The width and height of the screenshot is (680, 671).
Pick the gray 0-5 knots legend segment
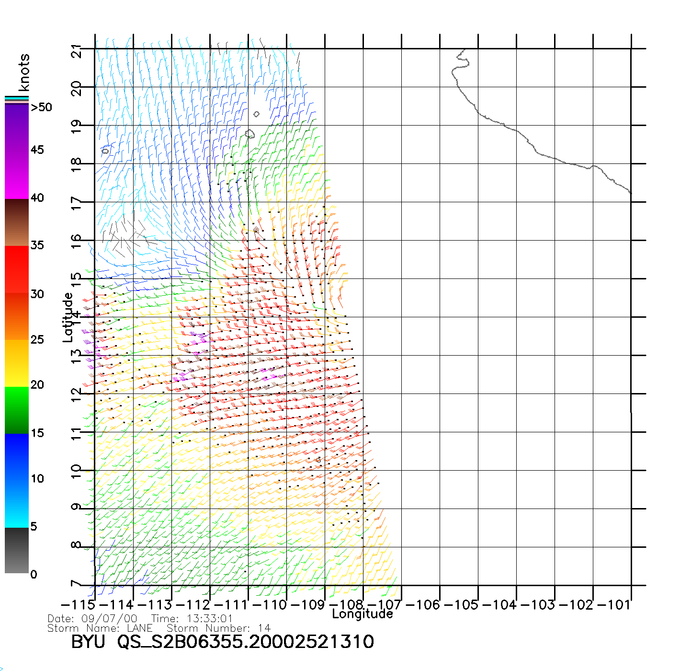click(x=17, y=550)
